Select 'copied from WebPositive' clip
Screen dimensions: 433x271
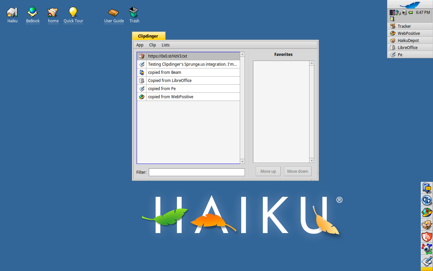pyautogui.click(x=188, y=97)
